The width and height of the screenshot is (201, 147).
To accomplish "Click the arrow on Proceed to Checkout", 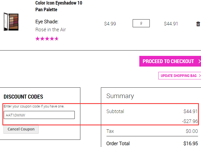I will point(199,61).
